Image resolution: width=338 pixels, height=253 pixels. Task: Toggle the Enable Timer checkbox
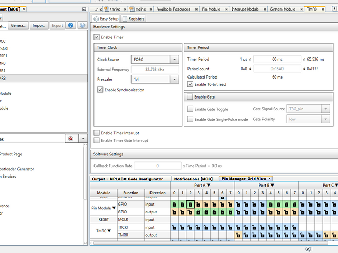[x=97, y=37]
